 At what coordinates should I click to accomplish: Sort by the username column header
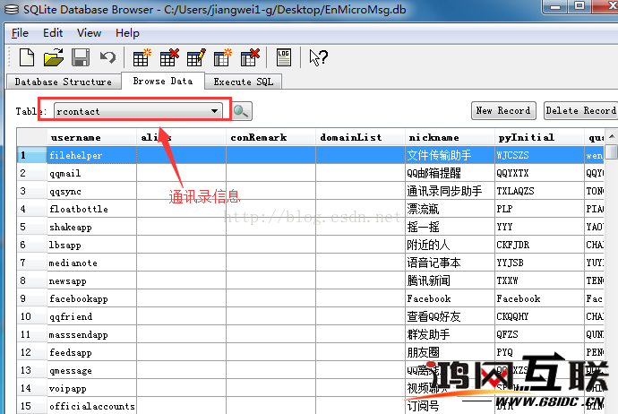click(x=92, y=138)
